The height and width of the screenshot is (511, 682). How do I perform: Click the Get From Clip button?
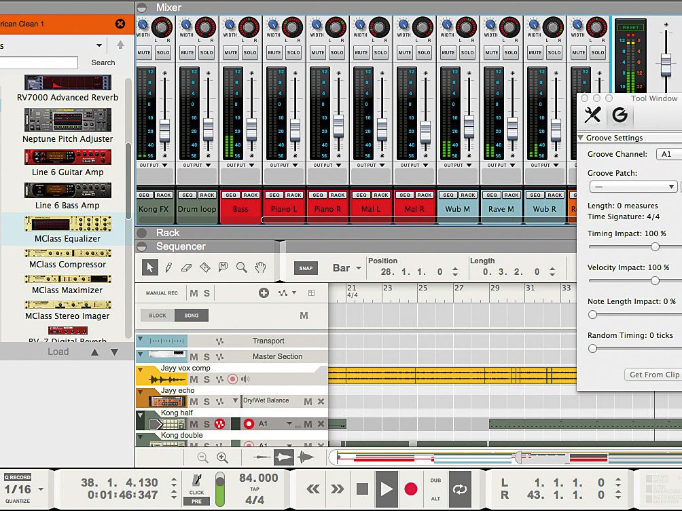653,375
